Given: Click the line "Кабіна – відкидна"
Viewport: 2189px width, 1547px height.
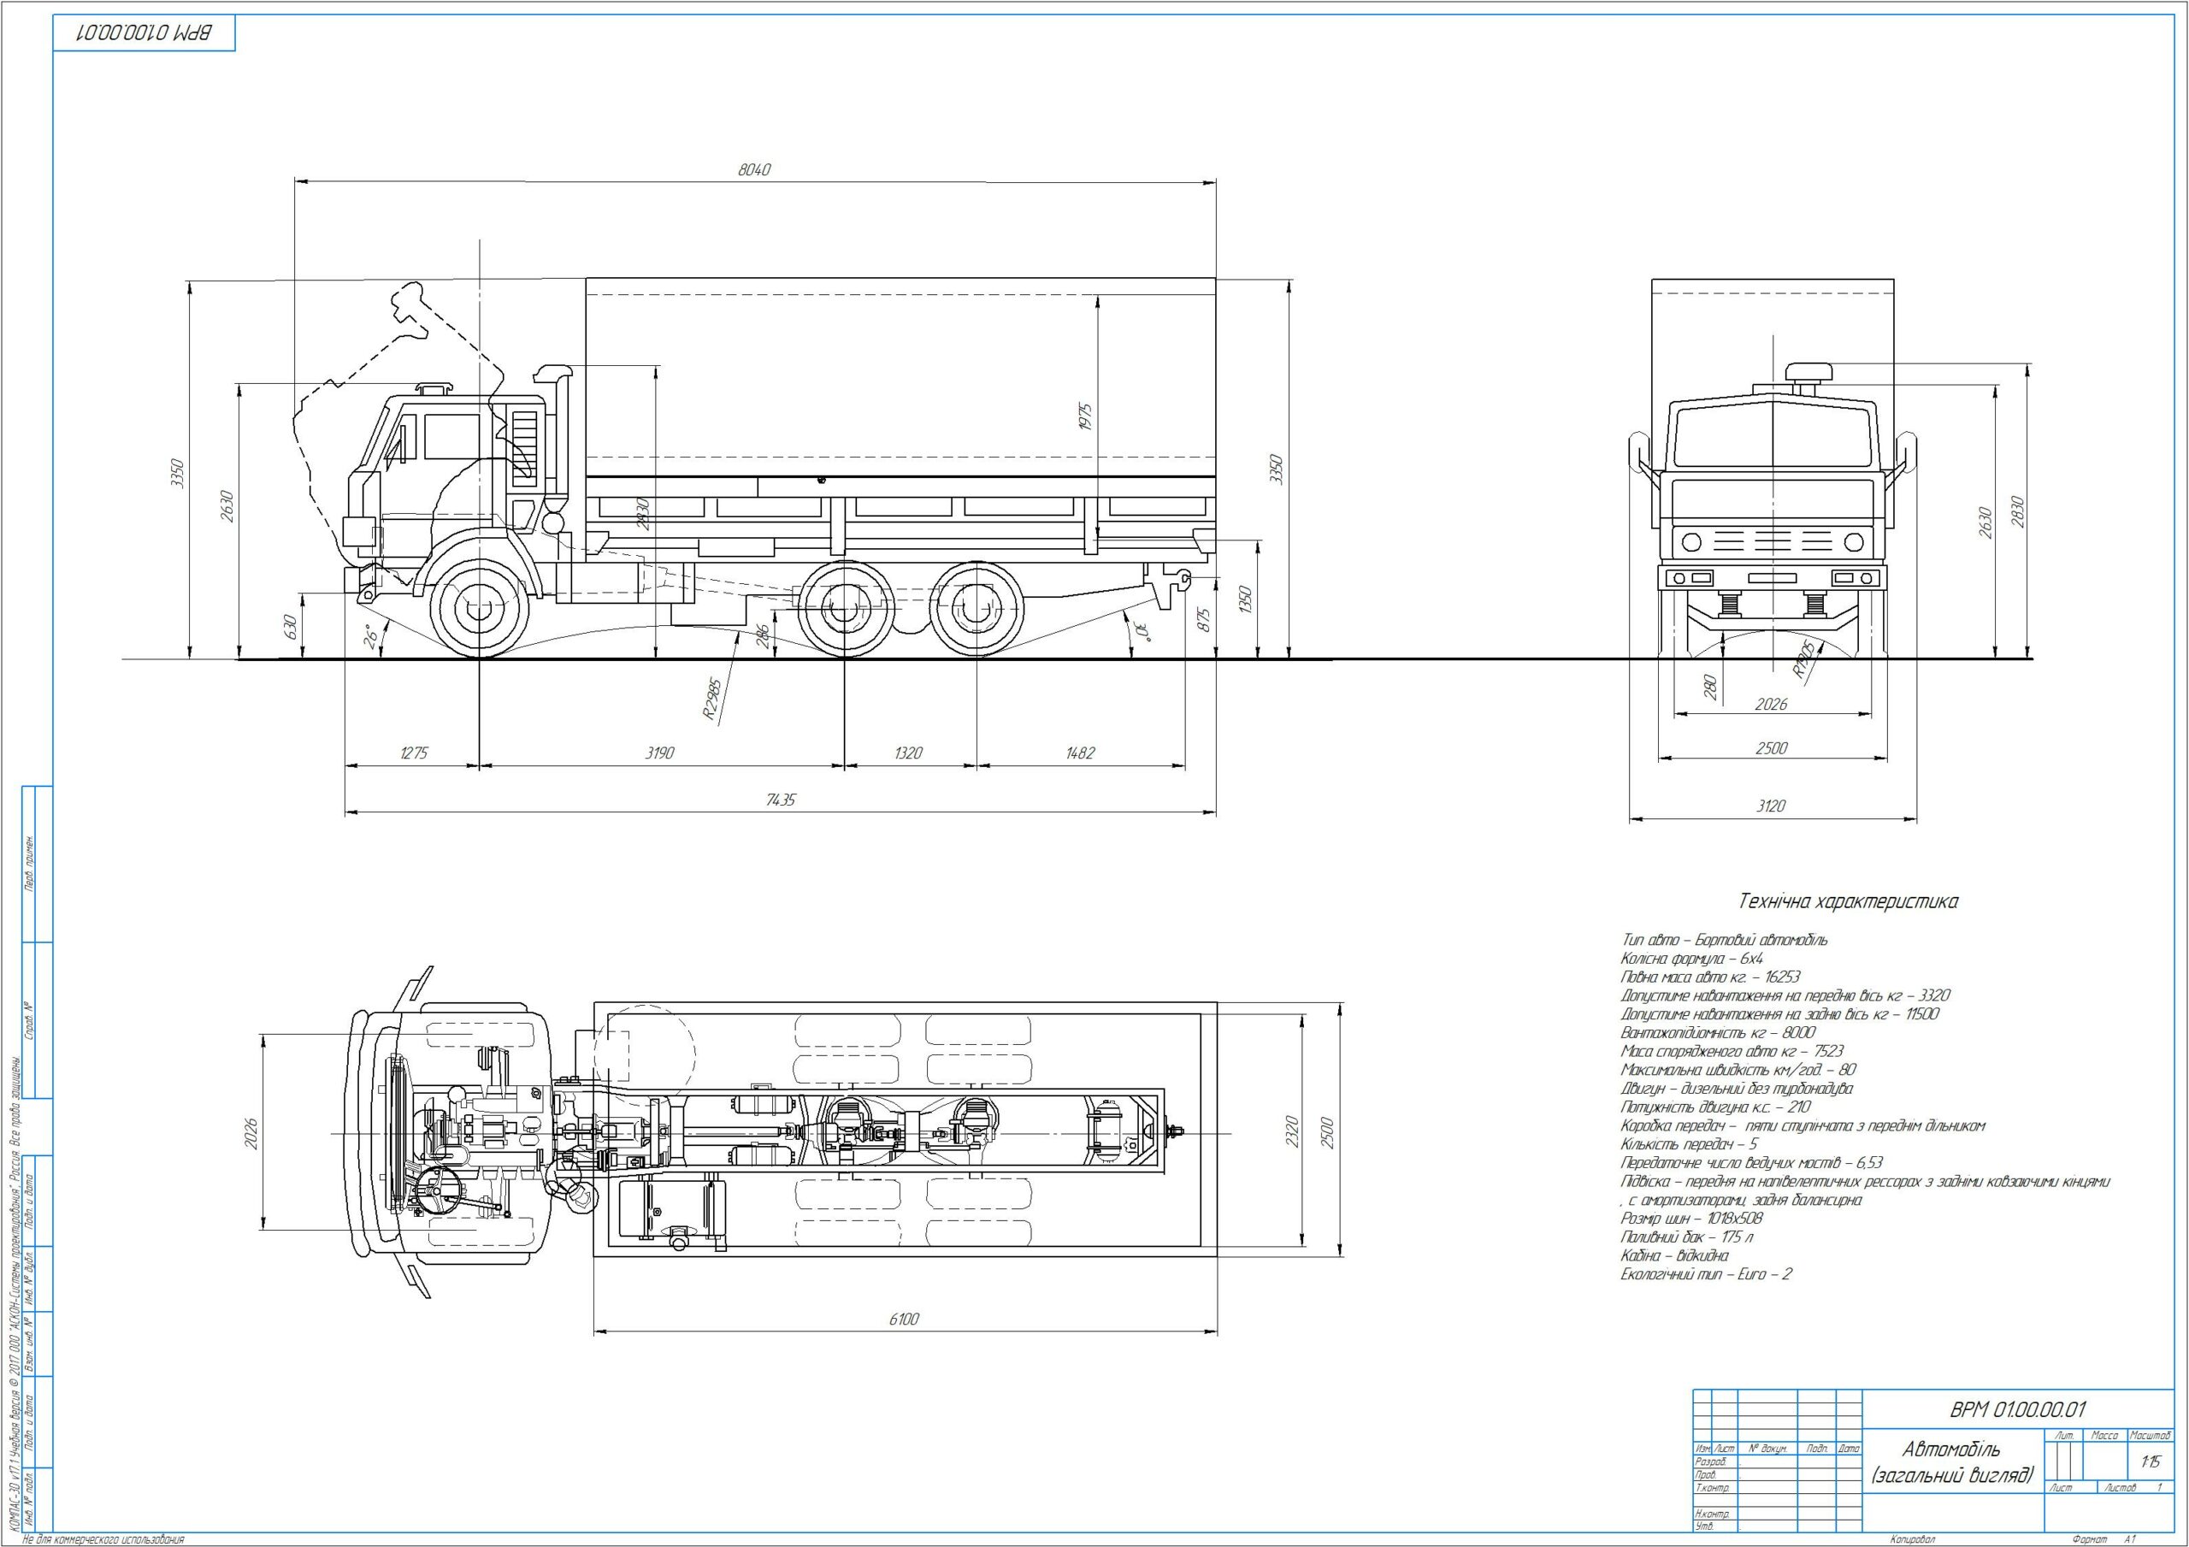Looking at the screenshot, I should click(x=1674, y=1256).
